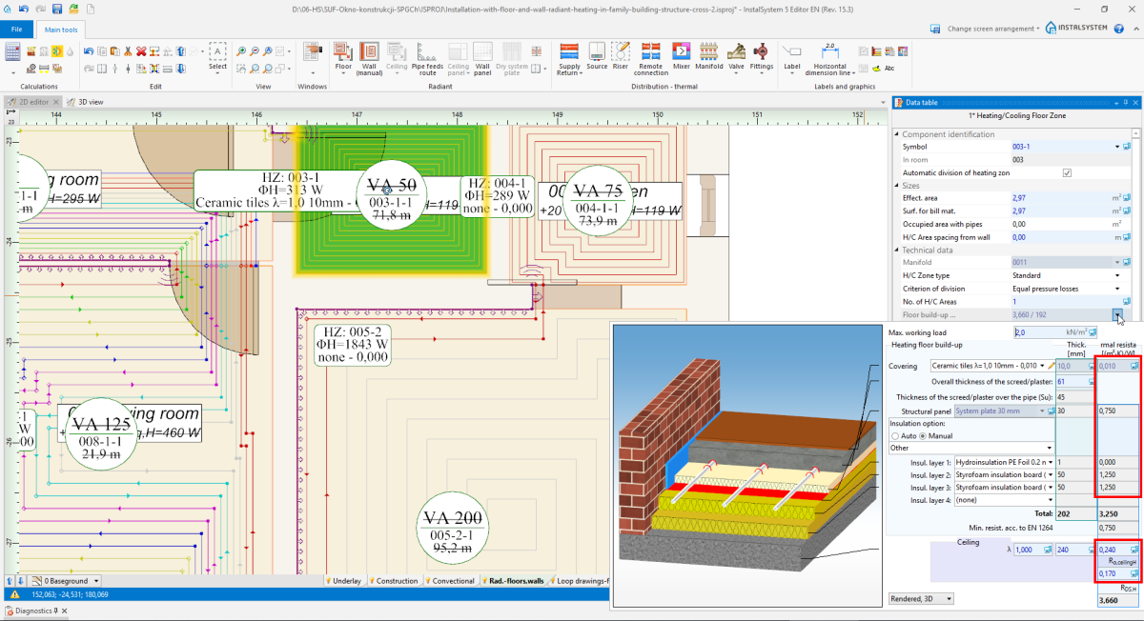Click the Max. working load input field
1144x621 pixels.
tap(1037, 332)
